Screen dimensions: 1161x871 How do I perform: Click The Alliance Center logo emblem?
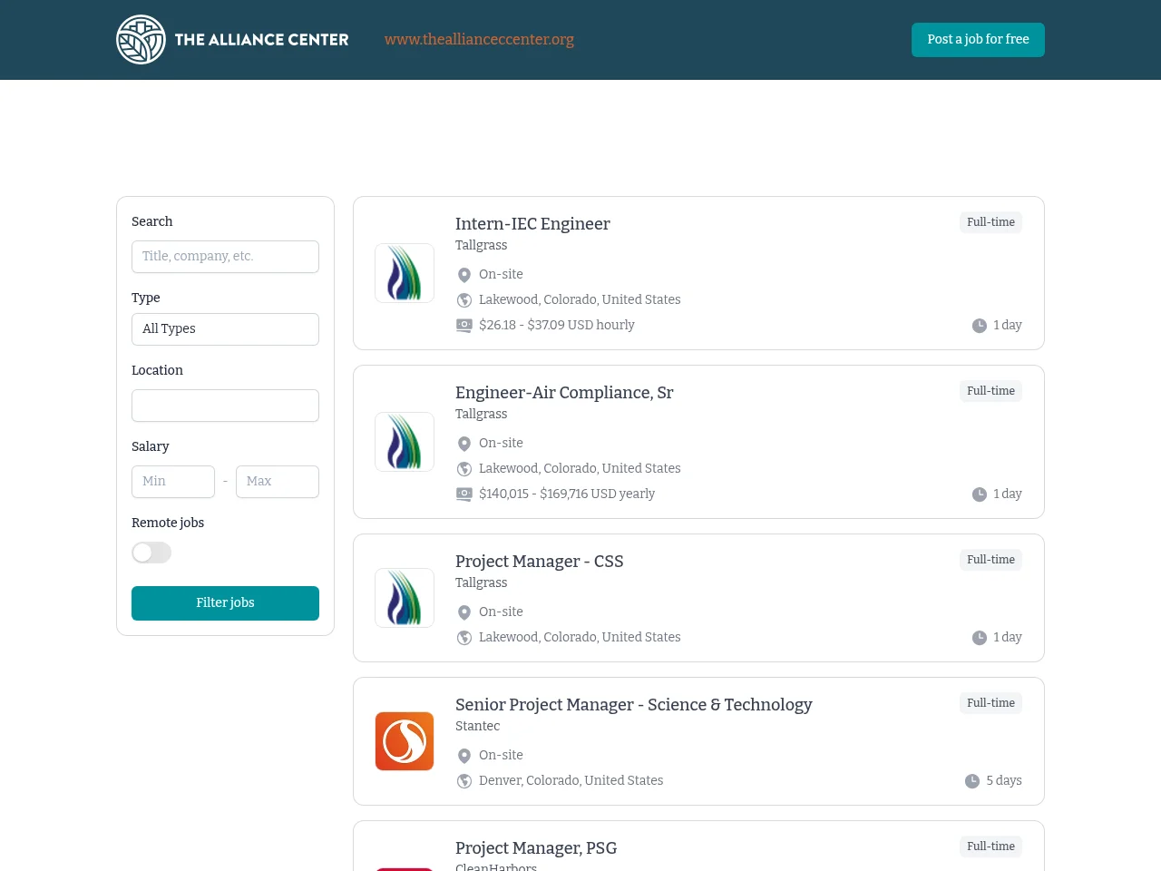141,40
